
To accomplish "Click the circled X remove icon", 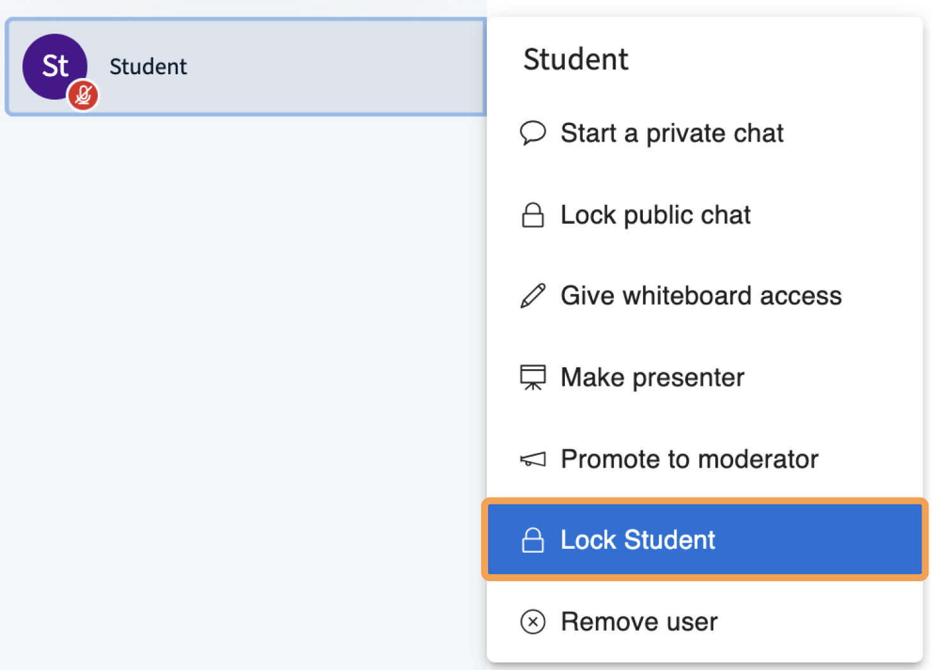I will tap(533, 622).
